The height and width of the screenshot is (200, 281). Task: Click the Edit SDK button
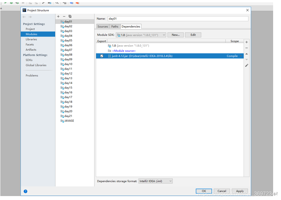[x=193, y=35]
